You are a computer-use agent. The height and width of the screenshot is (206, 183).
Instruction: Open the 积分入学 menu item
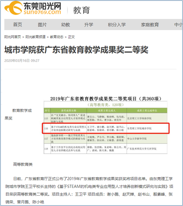(x=117, y=25)
